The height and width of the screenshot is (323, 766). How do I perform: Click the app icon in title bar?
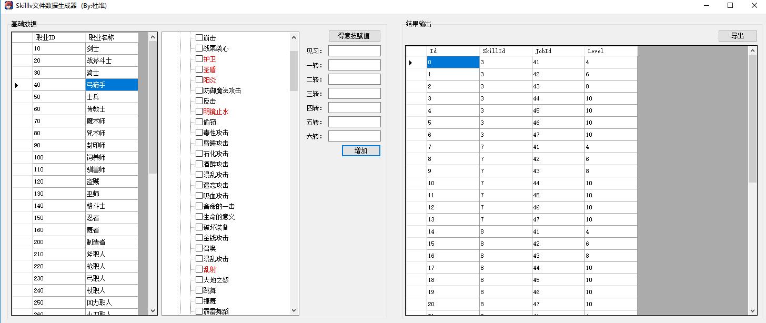click(8, 5)
